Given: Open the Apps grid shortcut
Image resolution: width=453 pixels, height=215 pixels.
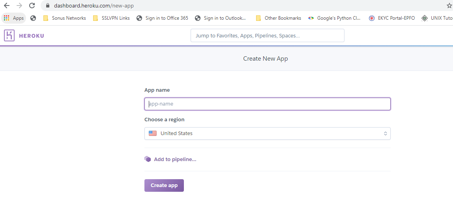Looking at the screenshot, I should pos(14,18).
